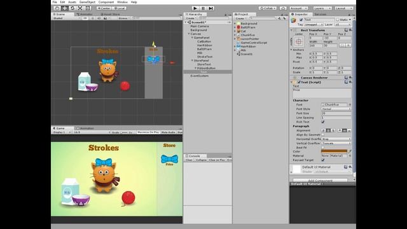Click the Project search-by-label icon
This screenshot has width=407, height=229.
pos(284,18)
